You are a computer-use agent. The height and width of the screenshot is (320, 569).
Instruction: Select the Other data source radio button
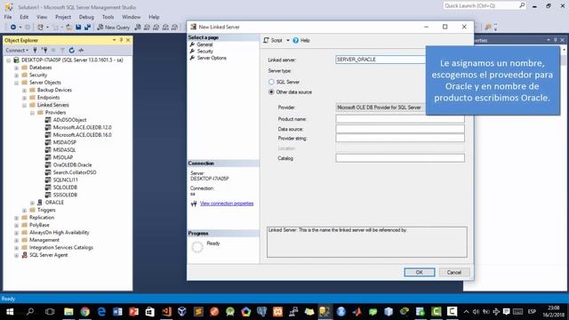coord(271,92)
